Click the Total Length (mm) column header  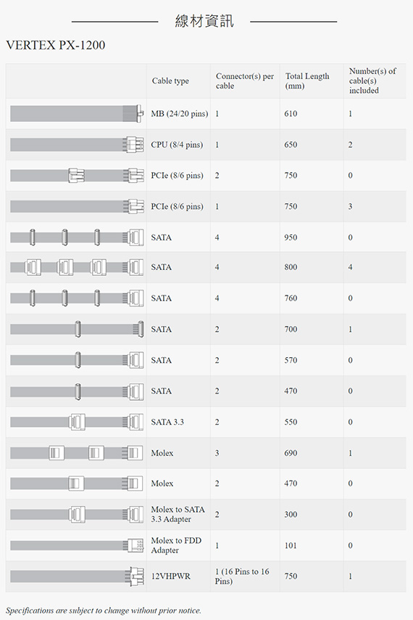307,81
